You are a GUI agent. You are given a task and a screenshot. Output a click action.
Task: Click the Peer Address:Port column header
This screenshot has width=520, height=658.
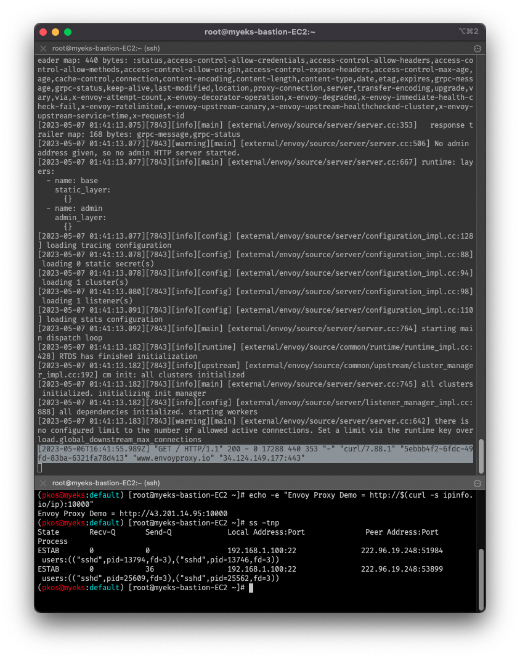tap(402, 532)
